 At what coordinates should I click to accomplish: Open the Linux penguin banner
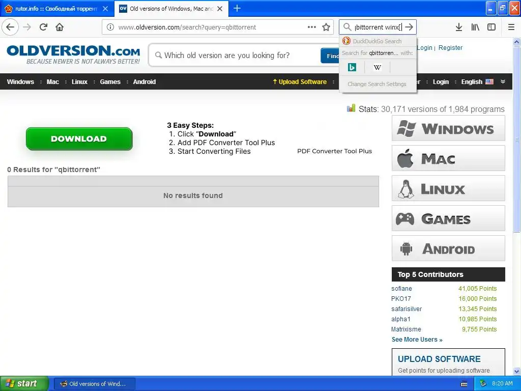click(x=448, y=188)
